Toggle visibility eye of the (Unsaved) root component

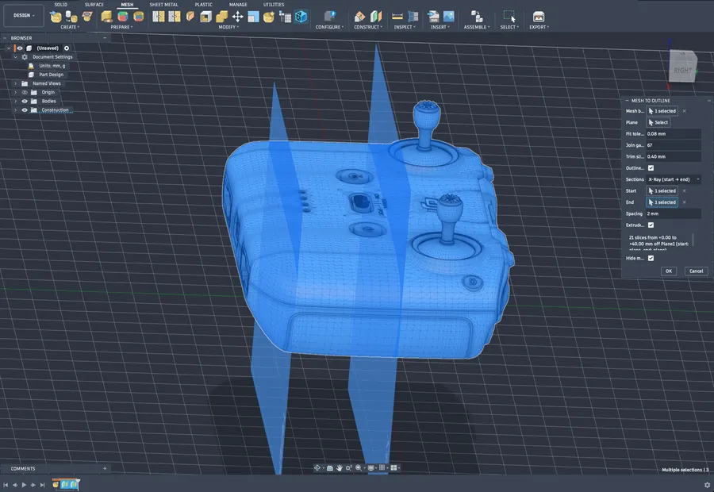click(x=20, y=48)
